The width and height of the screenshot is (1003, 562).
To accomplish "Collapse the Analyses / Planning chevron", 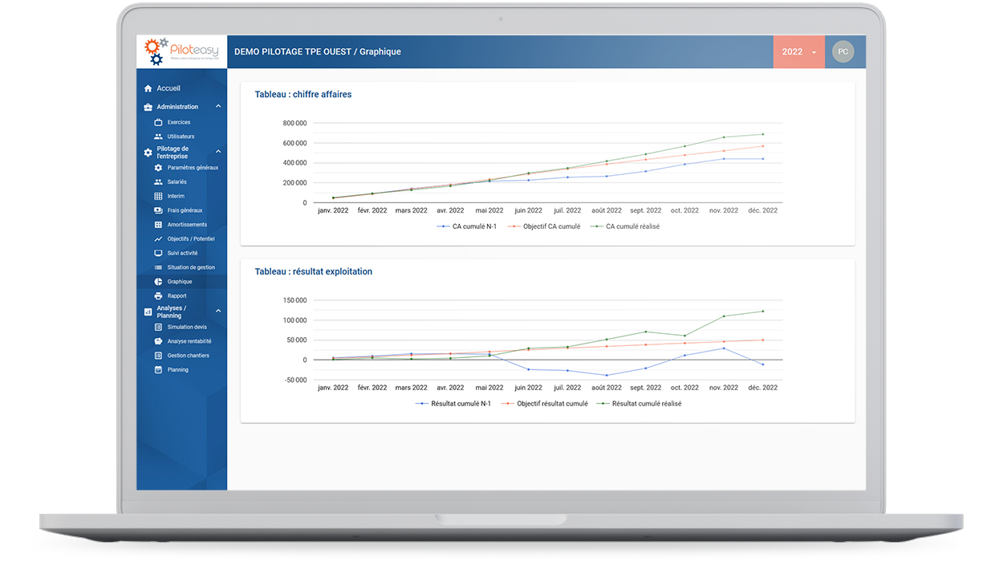I will tap(218, 312).
